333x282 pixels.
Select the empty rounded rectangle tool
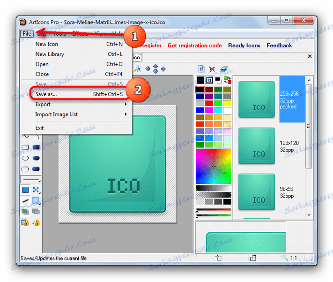click(25, 169)
